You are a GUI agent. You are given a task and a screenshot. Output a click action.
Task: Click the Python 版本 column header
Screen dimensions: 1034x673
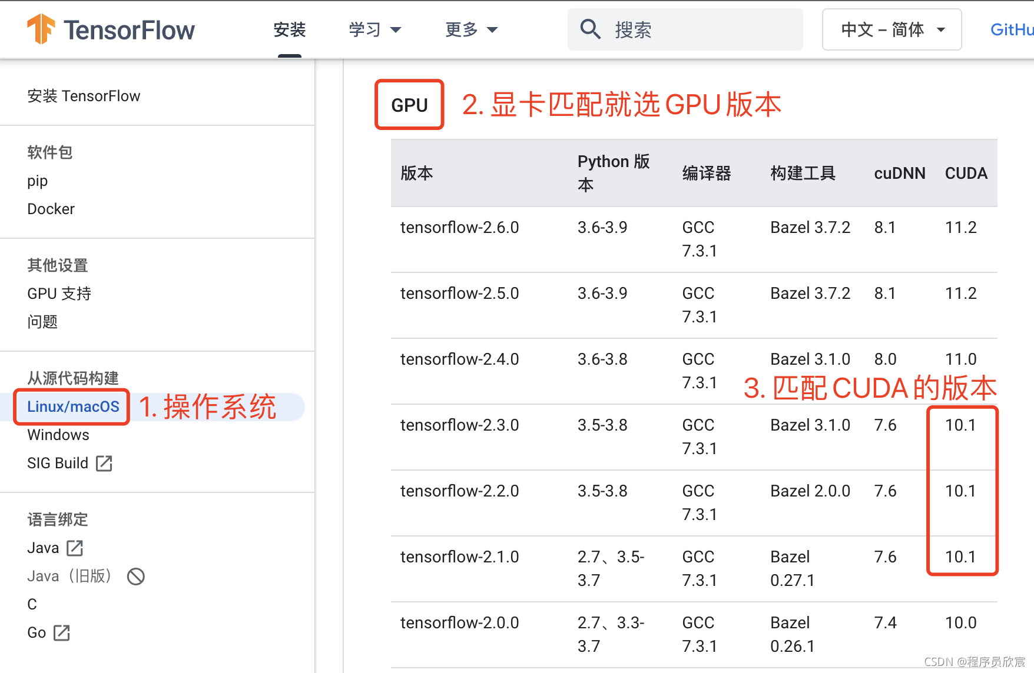point(614,173)
